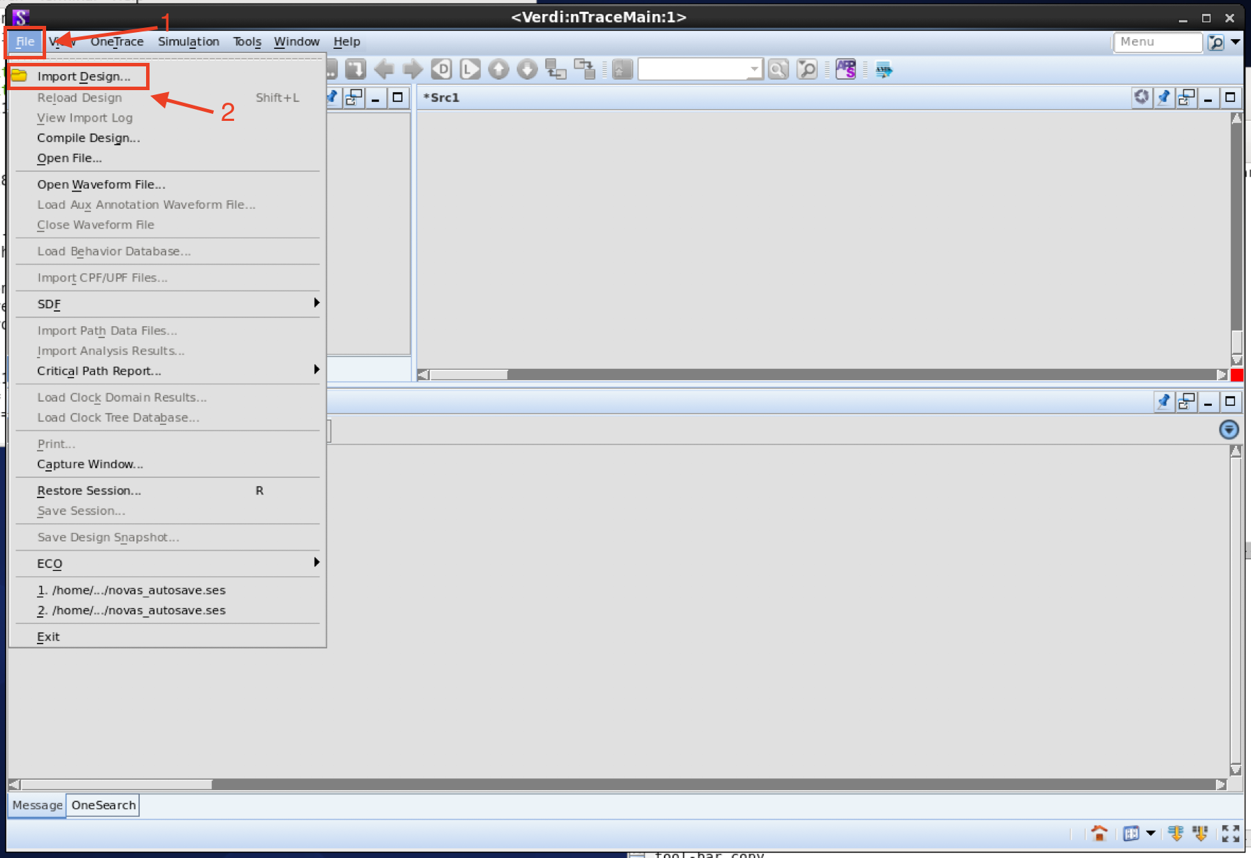Image resolution: width=1251 pixels, height=858 pixels.
Task: Click the back navigation arrow icon
Action: tap(384, 69)
